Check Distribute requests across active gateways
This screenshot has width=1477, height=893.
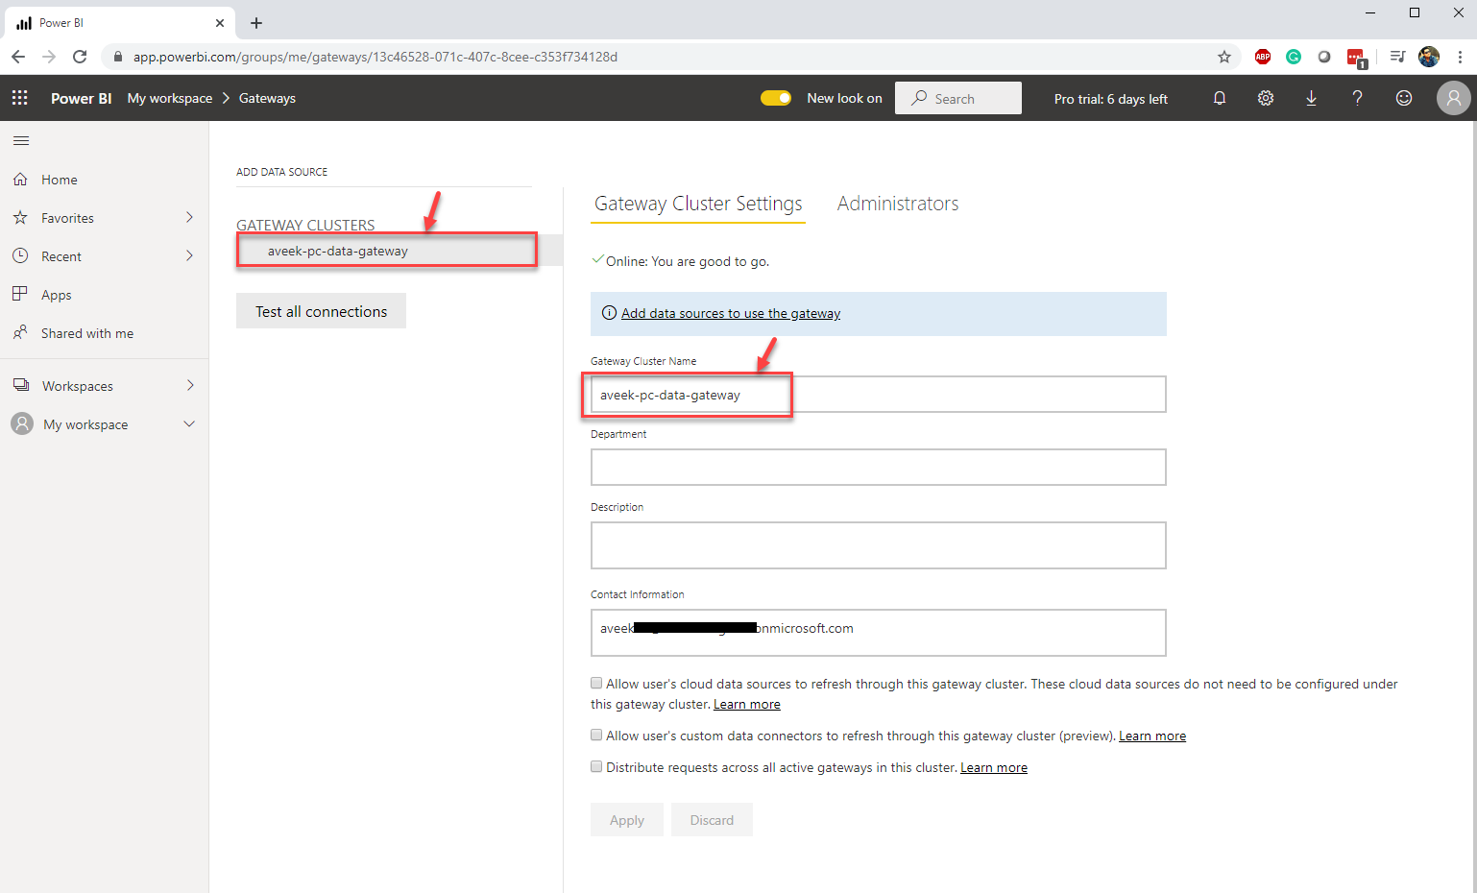coord(596,767)
